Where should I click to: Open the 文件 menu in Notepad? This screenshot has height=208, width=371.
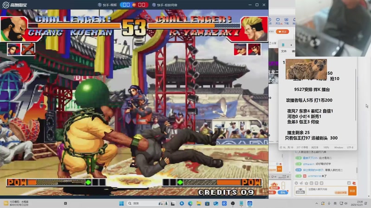(x=284, y=51)
